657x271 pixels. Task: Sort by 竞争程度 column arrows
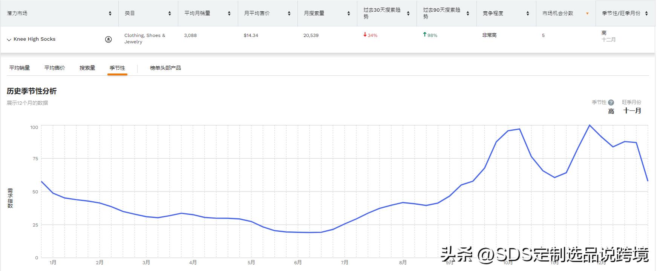528,13
